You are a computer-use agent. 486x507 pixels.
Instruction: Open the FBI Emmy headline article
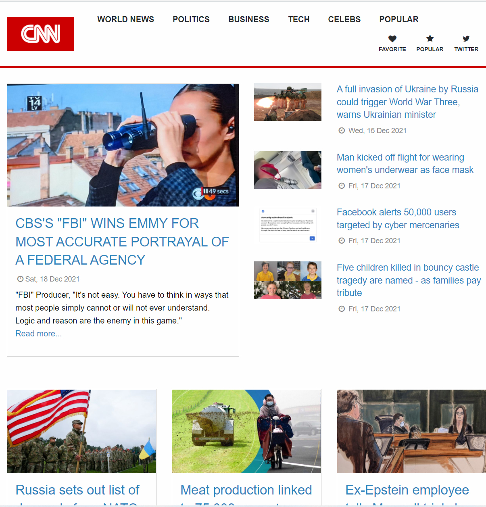122,242
